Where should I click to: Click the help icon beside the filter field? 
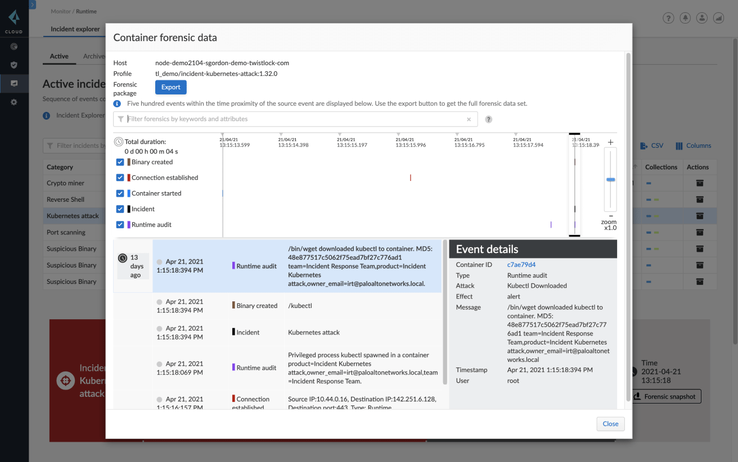[x=488, y=119]
